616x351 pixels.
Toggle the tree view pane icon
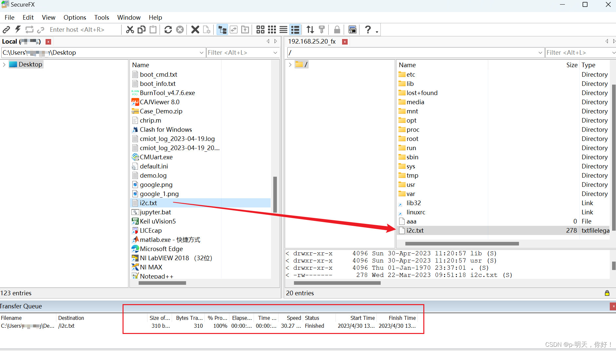[222, 29]
